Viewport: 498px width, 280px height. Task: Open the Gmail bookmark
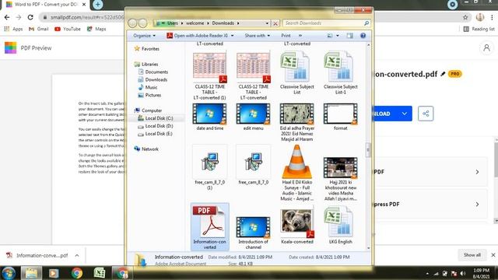[38, 29]
